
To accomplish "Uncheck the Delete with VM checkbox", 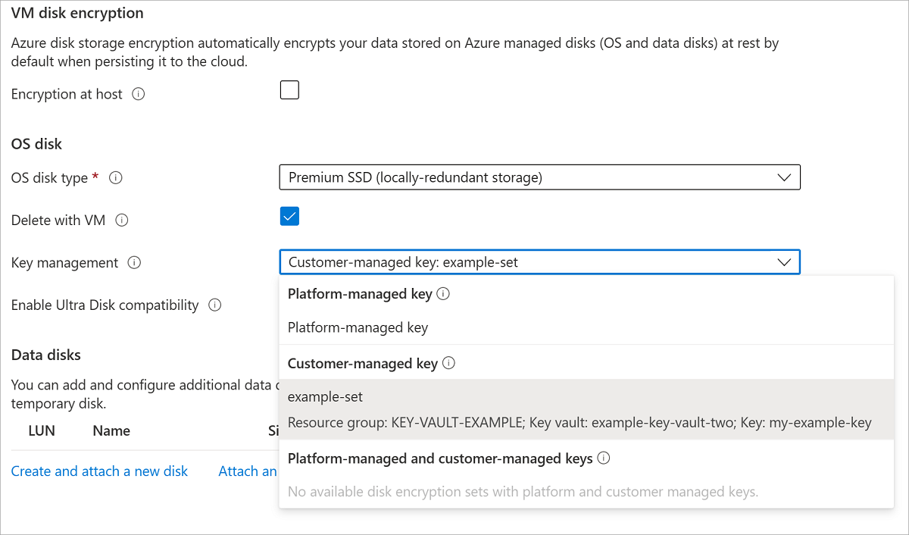I will (x=289, y=217).
